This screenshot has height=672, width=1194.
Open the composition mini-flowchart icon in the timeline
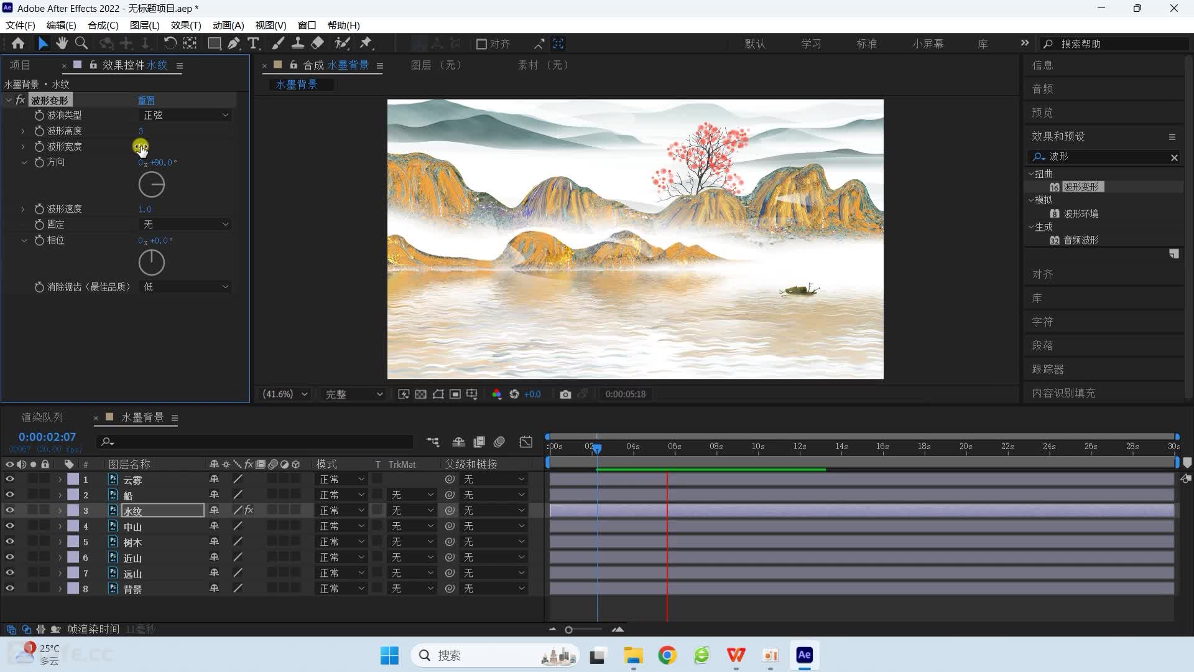click(x=433, y=442)
